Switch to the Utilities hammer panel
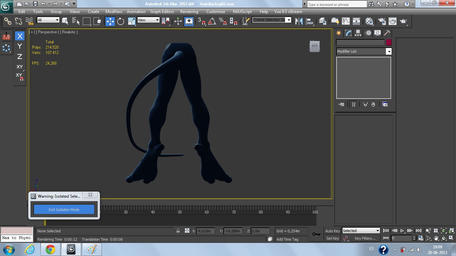Screen dimensions: 456x256 (x=387, y=33)
